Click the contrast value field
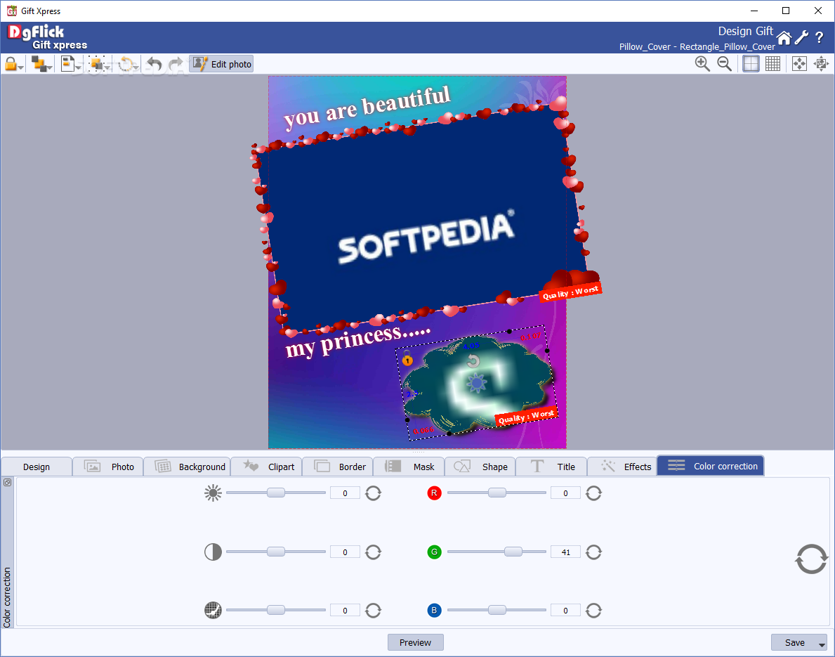Image resolution: width=835 pixels, height=657 pixels. (x=345, y=552)
